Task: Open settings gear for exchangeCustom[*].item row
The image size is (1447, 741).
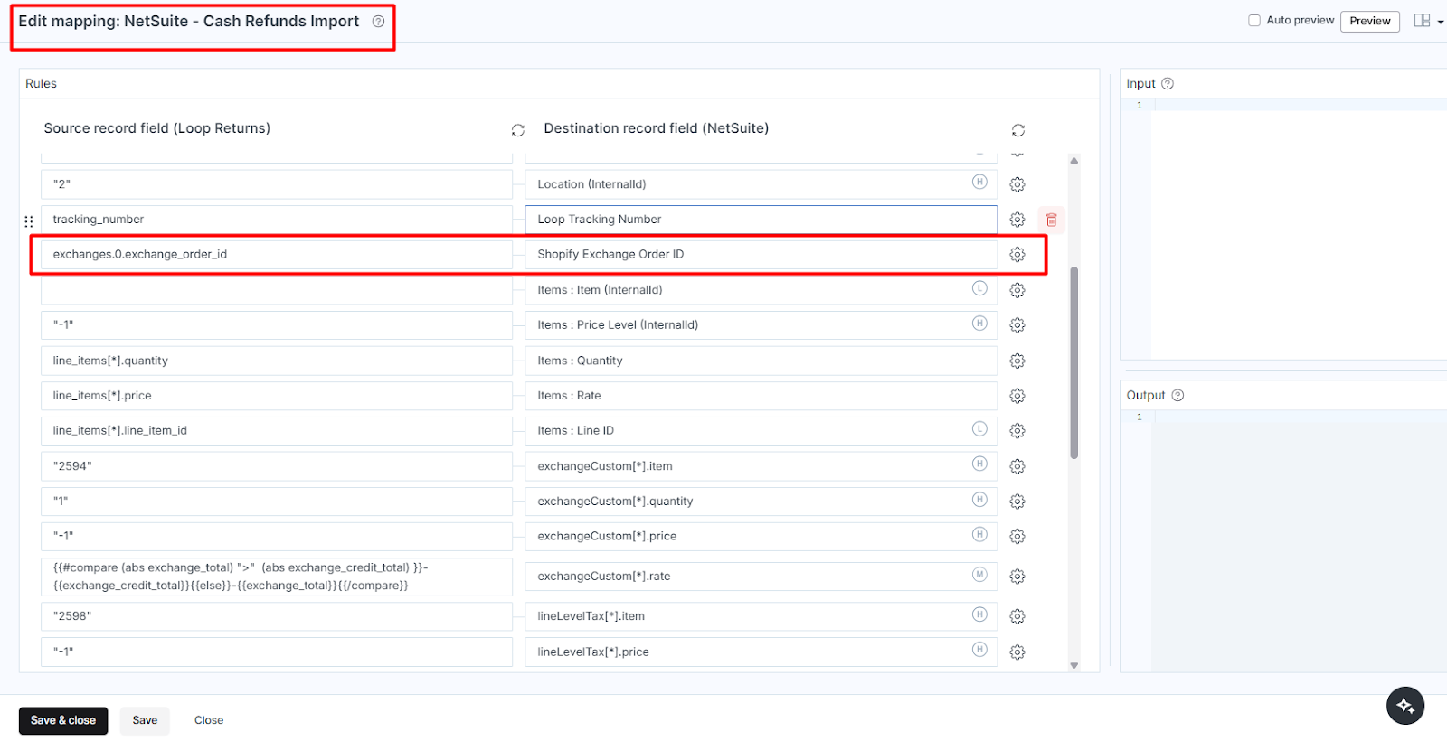Action: tap(1017, 466)
